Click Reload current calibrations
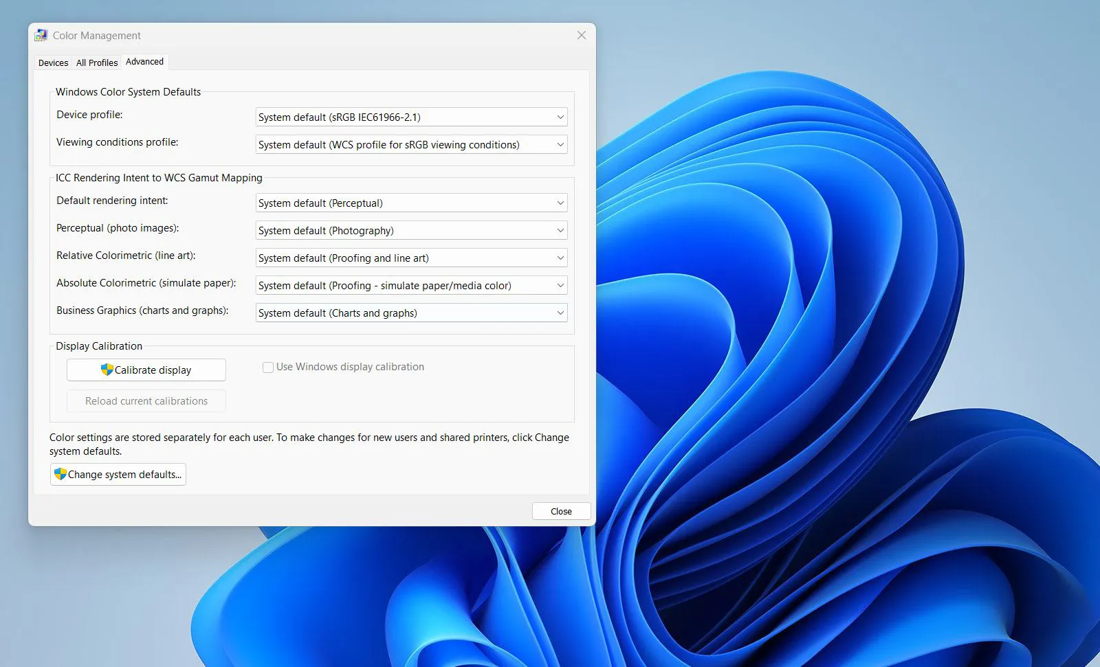This screenshot has width=1100, height=667. pyautogui.click(x=146, y=400)
